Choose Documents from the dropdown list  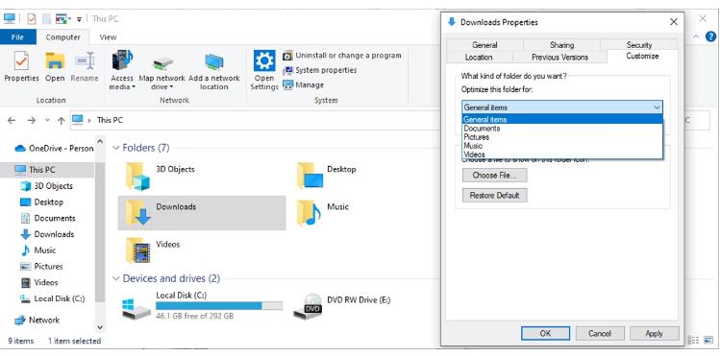[562, 129]
